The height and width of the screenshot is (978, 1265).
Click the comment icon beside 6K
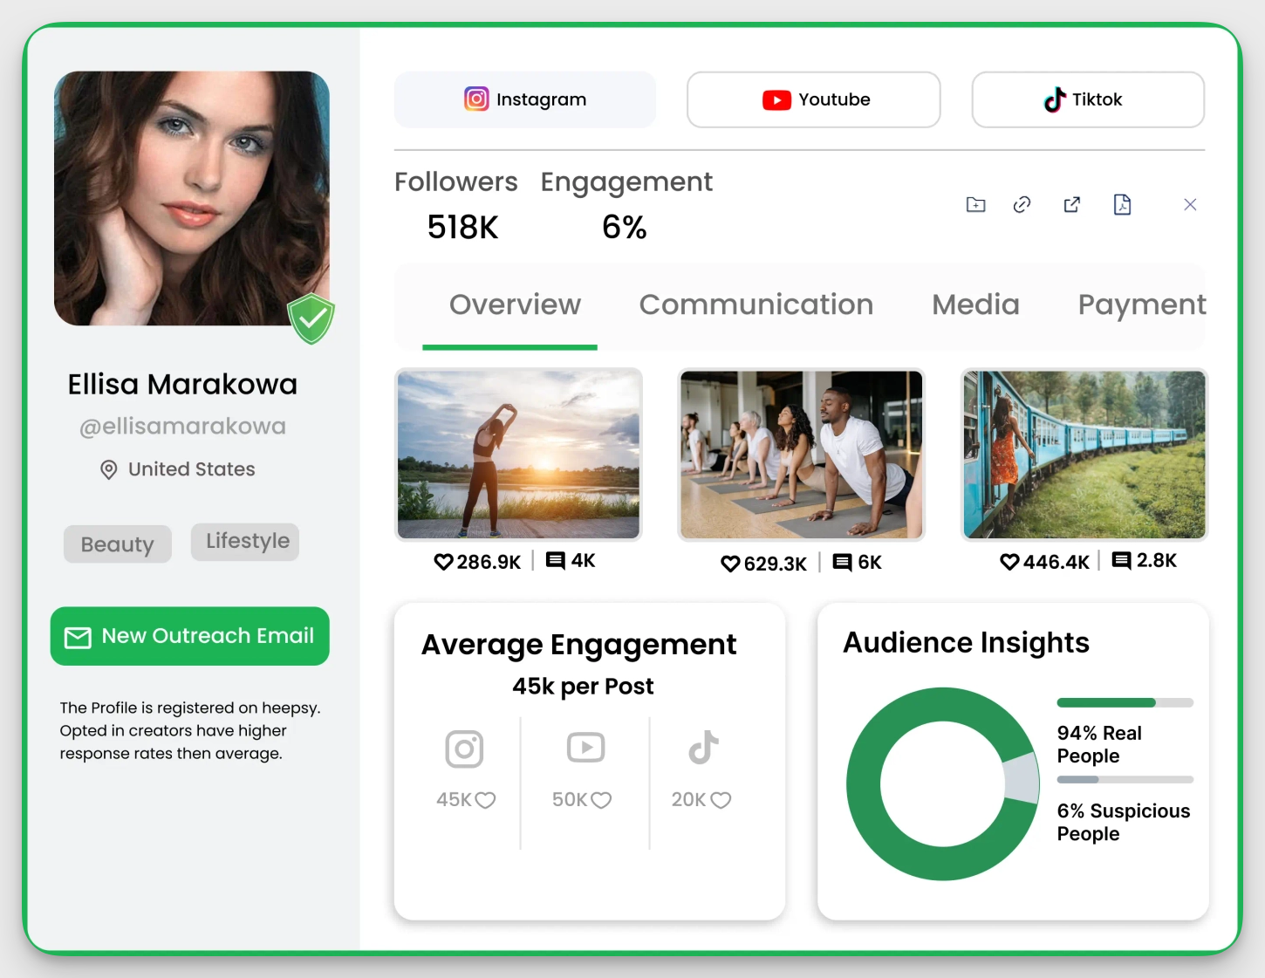tap(842, 563)
